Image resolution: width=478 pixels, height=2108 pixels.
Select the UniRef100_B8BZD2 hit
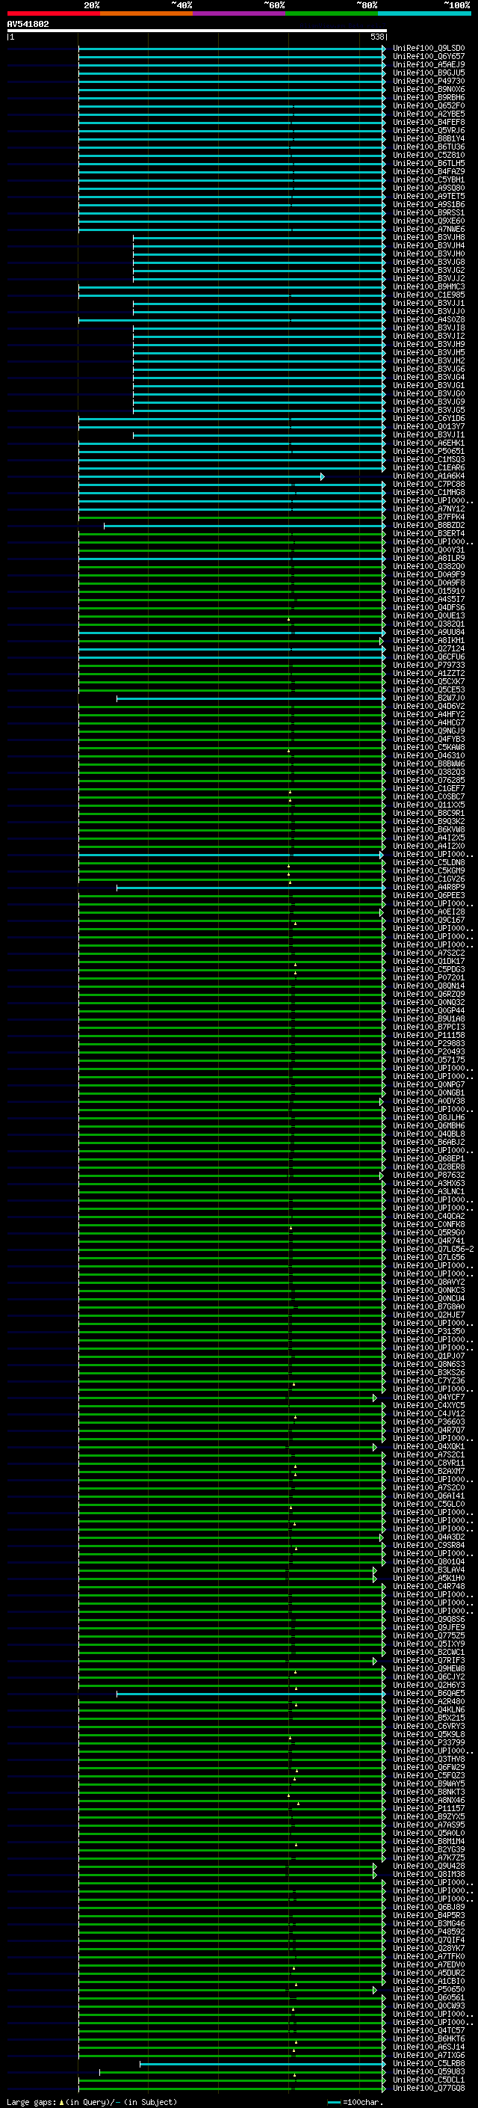[428, 526]
